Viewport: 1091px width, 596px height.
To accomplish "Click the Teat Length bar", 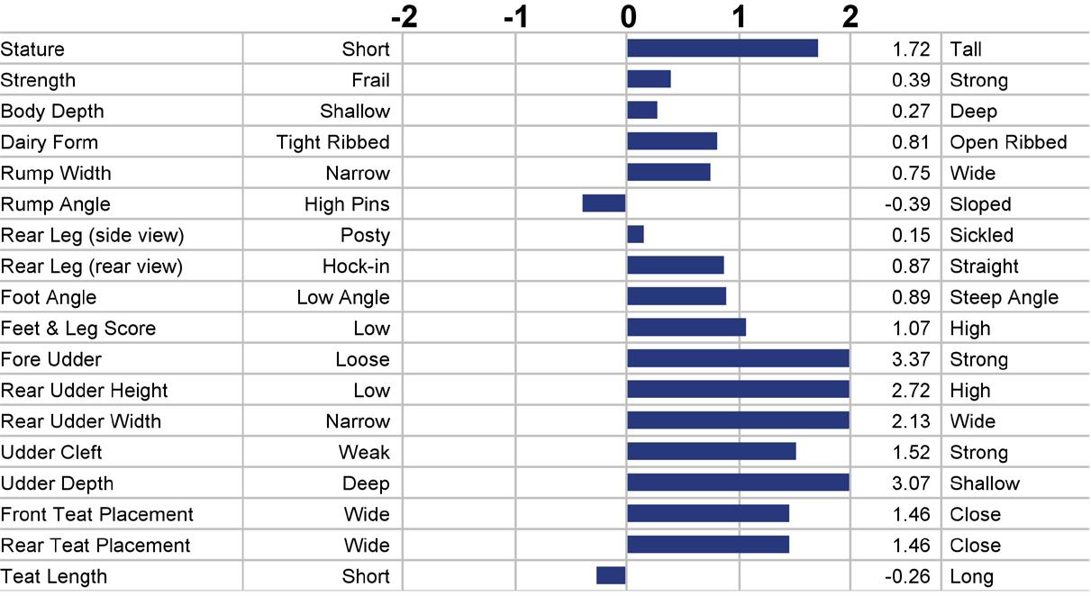I will (612, 575).
